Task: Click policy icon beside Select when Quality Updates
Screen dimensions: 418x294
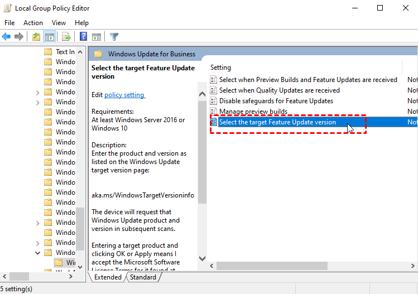Action: tap(213, 90)
